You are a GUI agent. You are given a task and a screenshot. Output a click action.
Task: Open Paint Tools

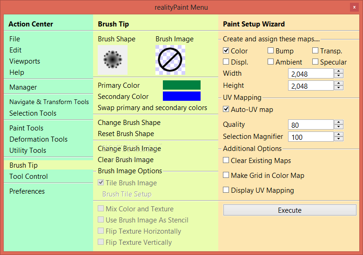(26, 128)
